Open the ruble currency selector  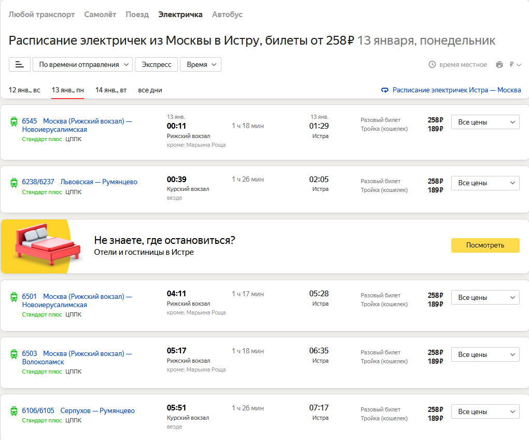coord(515,64)
